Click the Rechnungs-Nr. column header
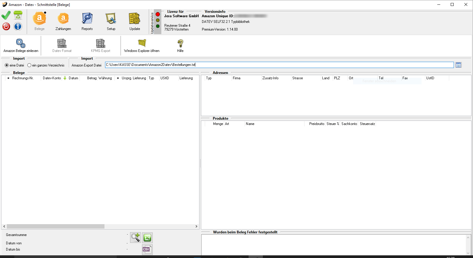The height and width of the screenshot is (258, 473). (x=23, y=78)
